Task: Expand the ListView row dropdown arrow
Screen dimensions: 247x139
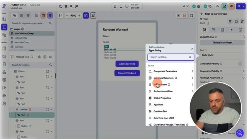Action: point(52,110)
